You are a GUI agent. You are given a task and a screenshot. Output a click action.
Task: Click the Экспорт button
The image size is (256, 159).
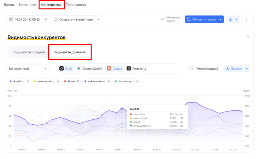coord(236,68)
